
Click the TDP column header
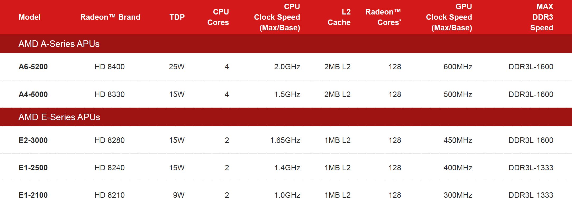click(x=177, y=17)
